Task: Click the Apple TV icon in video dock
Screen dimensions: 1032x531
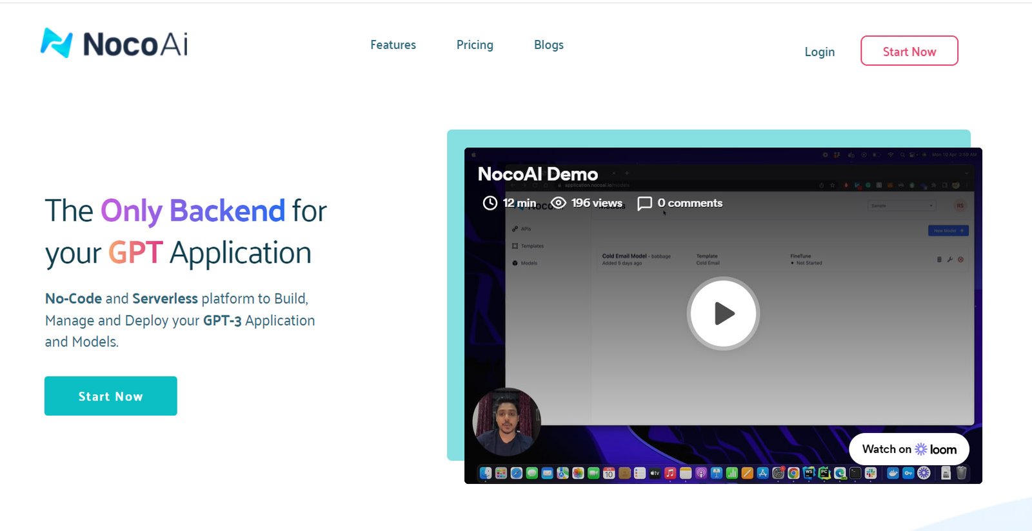Action: pyautogui.click(x=655, y=473)
